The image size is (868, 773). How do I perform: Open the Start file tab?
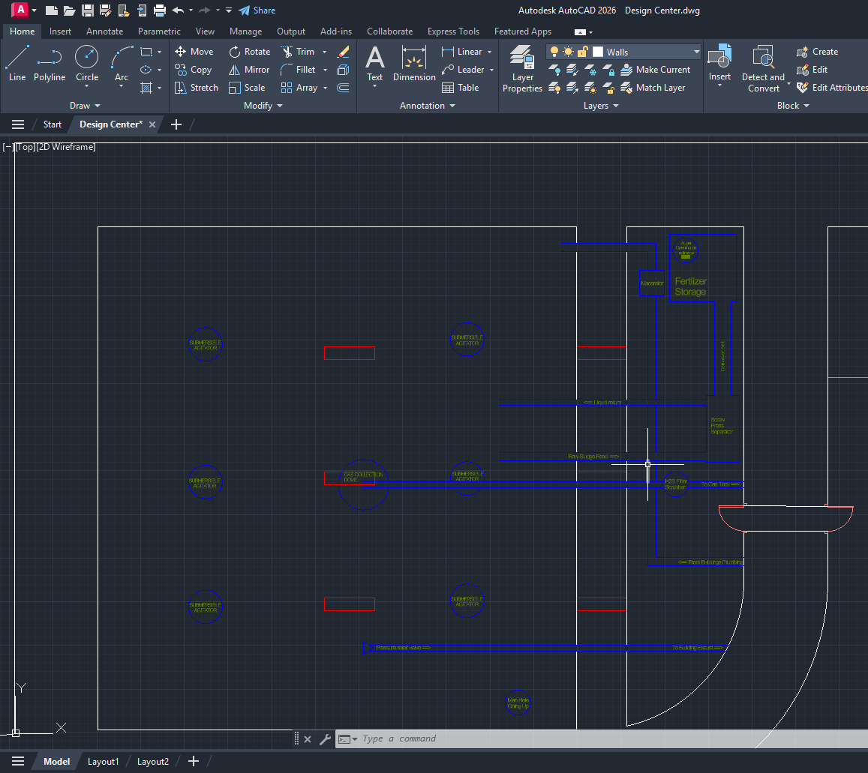click(52, 124)
